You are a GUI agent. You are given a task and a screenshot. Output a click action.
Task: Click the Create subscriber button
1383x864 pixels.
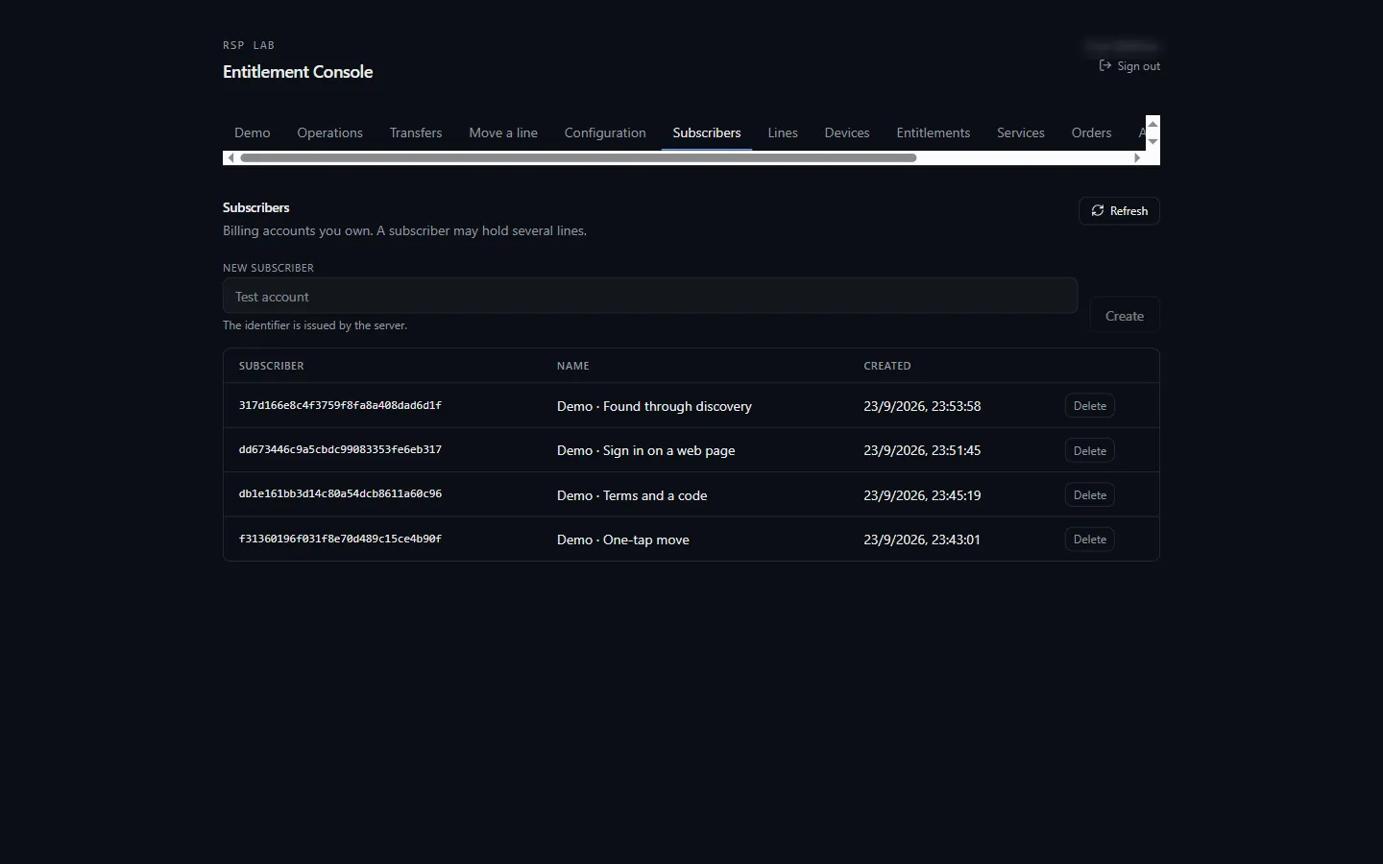pos(1125,316)
